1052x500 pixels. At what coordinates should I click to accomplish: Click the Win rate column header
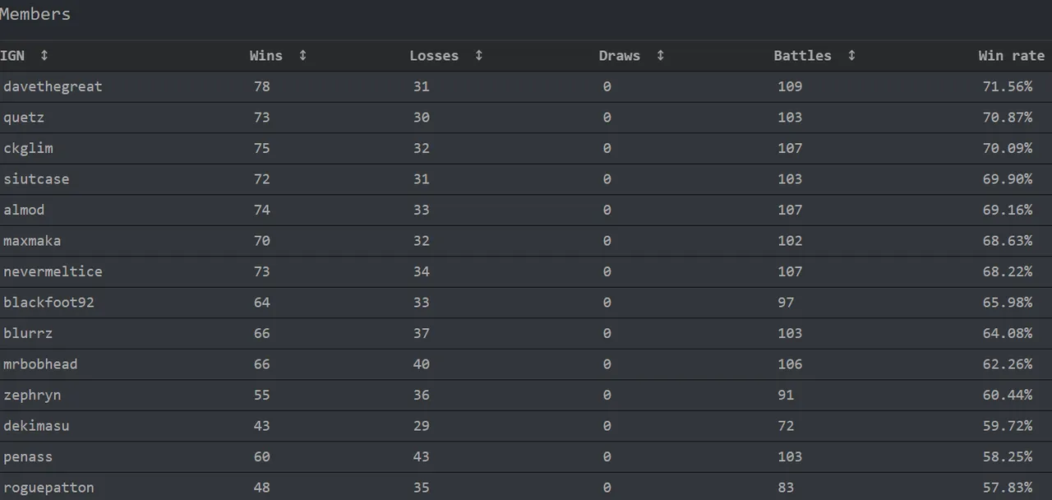(1011, 55)
